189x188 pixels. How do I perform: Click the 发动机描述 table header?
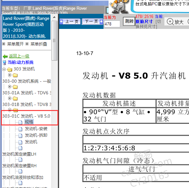(x=119, y=103)
